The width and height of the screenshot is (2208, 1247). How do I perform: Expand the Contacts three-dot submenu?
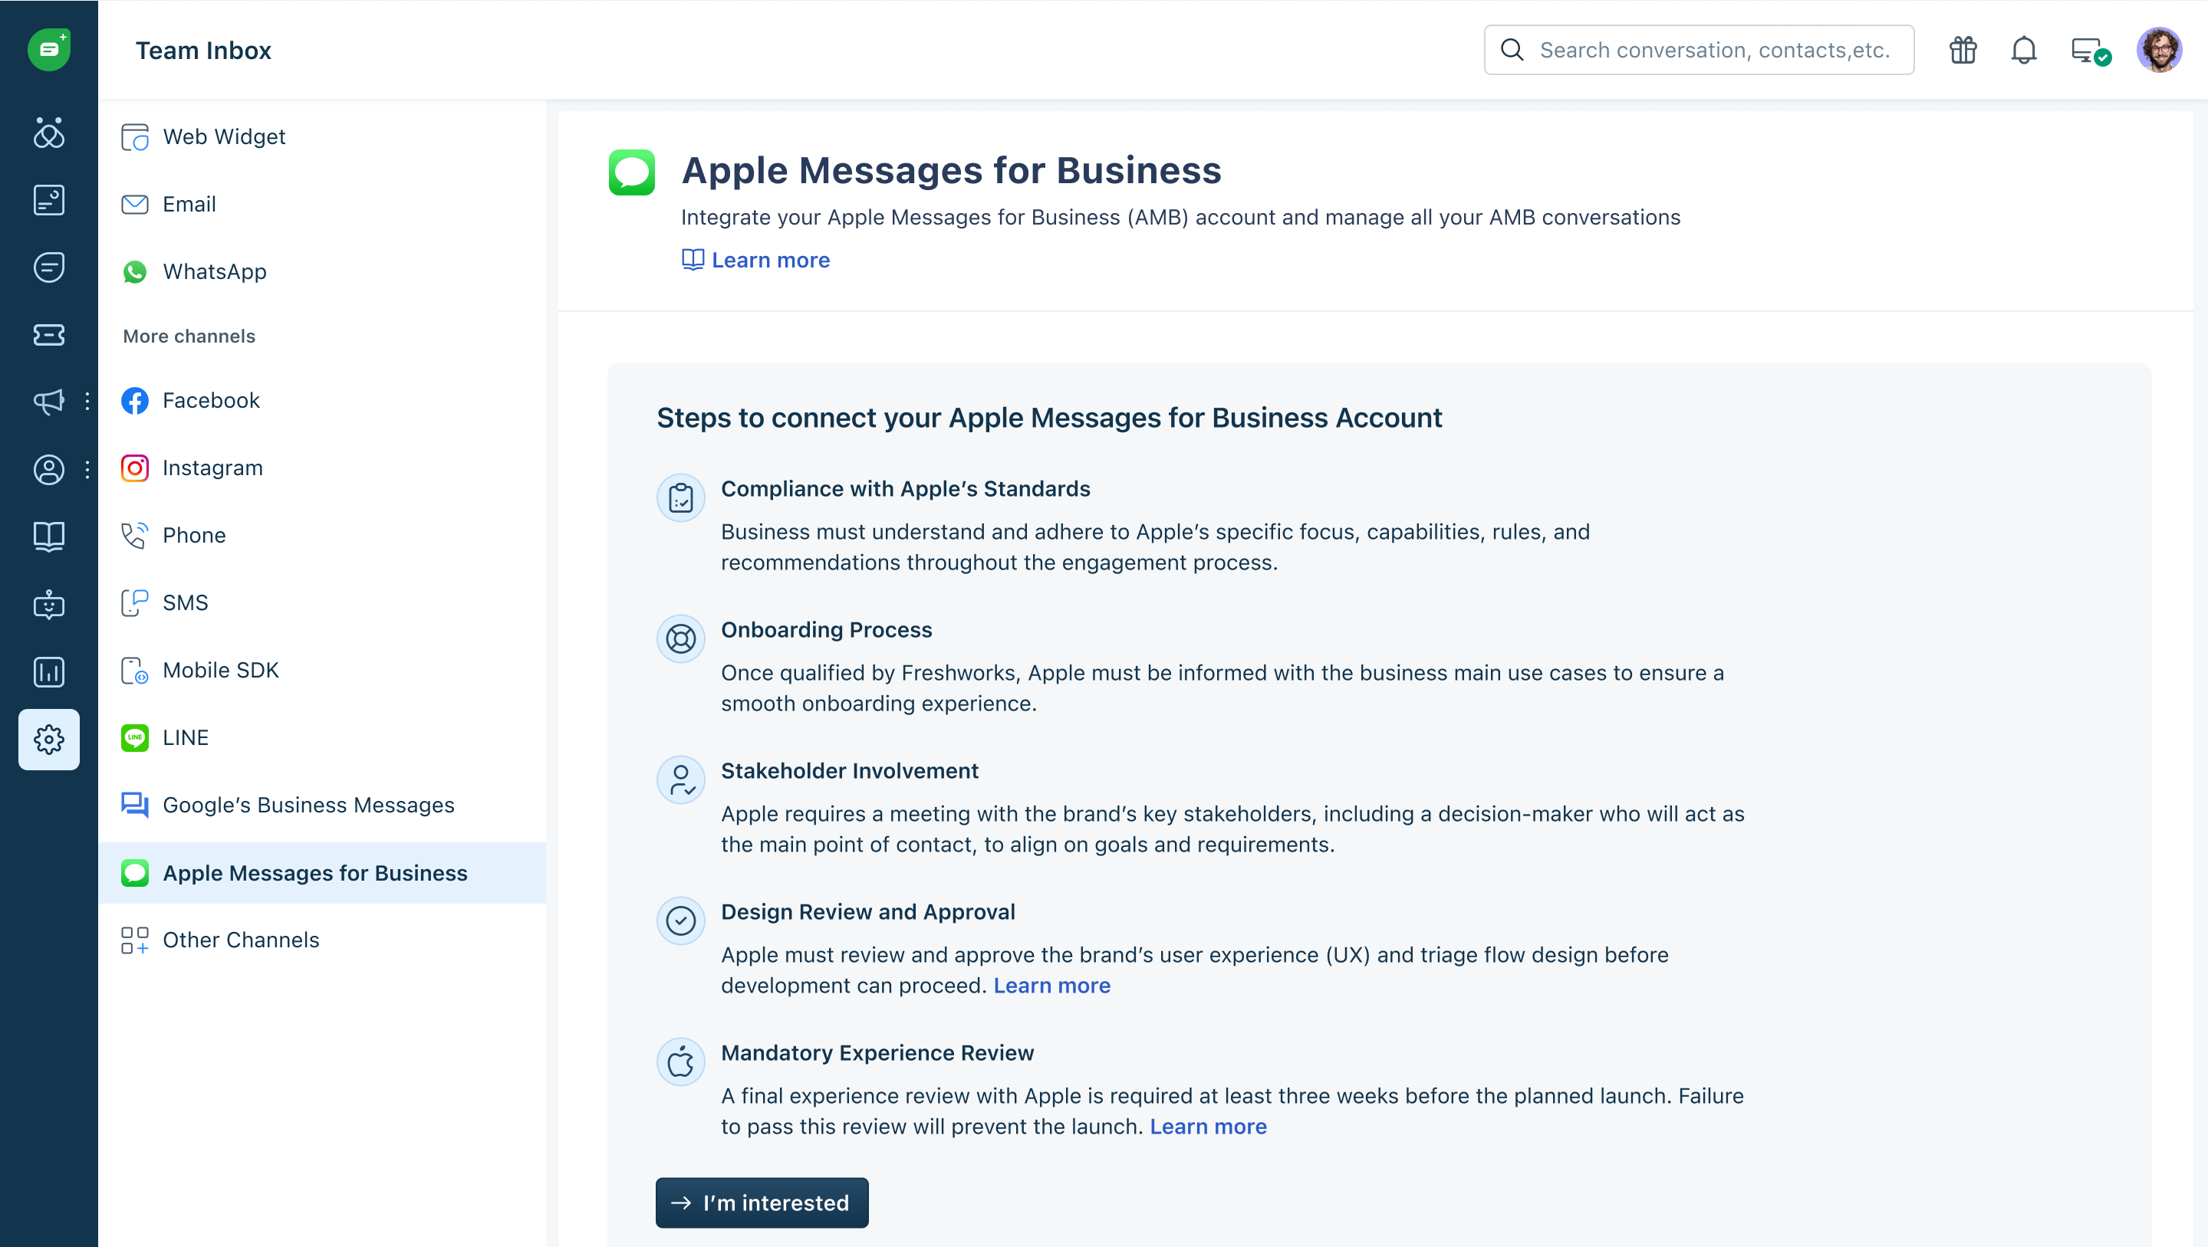87,469
